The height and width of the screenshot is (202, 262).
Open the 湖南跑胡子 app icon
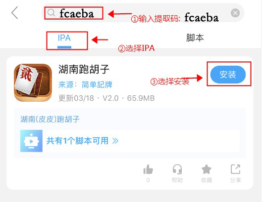pos(33,82)
